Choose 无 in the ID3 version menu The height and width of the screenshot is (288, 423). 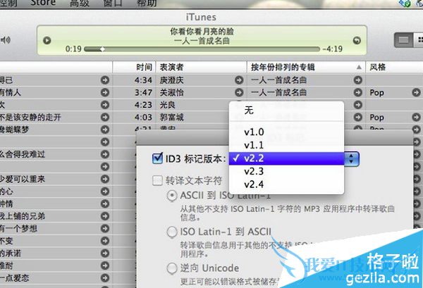286,110
